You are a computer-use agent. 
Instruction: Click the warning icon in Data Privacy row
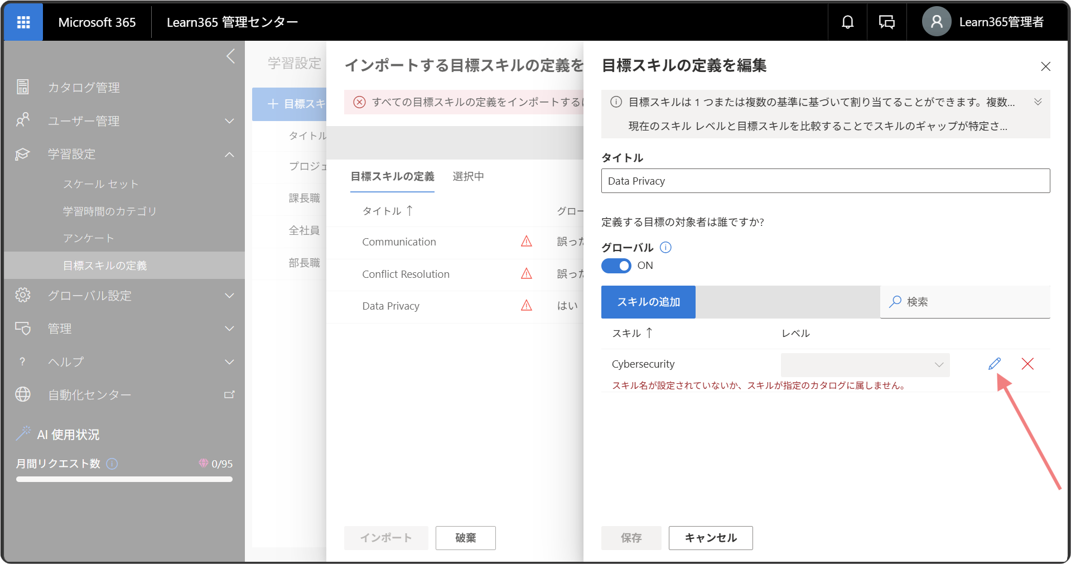point(526,305)
